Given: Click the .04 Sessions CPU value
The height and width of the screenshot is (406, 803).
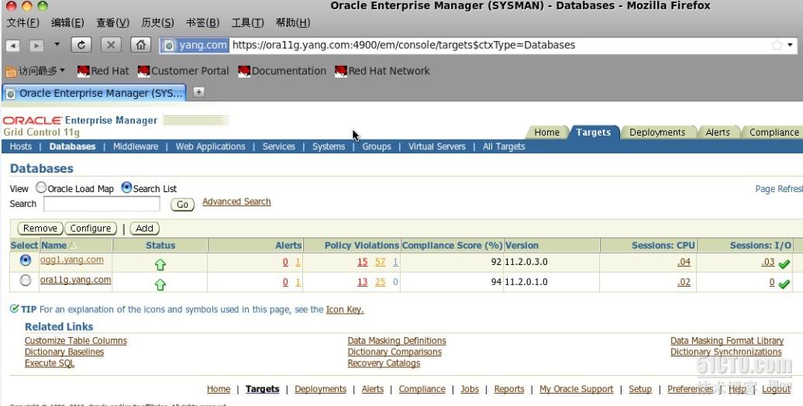Looking at the screenshot, I should [684, 262].
